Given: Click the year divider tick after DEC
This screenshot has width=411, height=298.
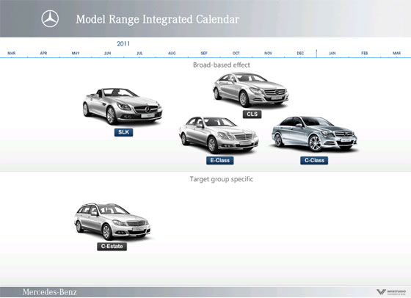Looking at the screenshot, I should pyautogui.click(x=316, y=53).
